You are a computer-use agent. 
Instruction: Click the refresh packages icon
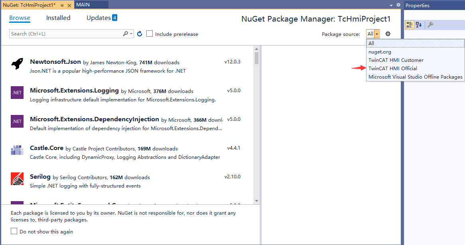140,34
